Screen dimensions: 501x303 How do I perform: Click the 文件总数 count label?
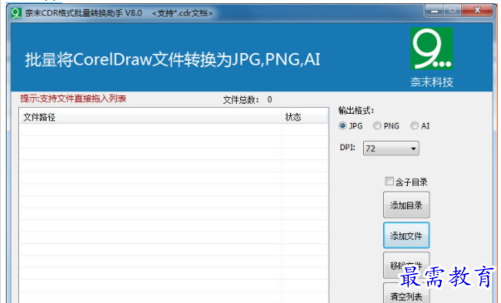pos(248,100)
